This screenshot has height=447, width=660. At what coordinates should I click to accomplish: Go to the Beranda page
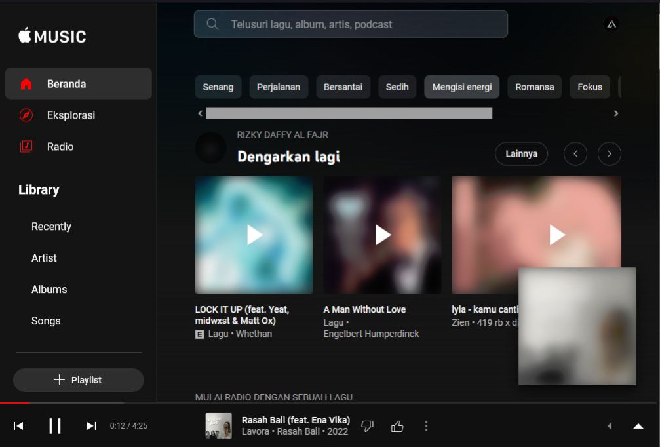click(78, 84)
